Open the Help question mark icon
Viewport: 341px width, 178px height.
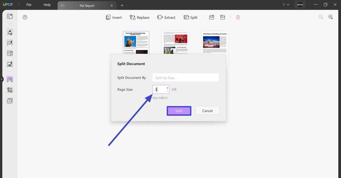tap(25, 17)
